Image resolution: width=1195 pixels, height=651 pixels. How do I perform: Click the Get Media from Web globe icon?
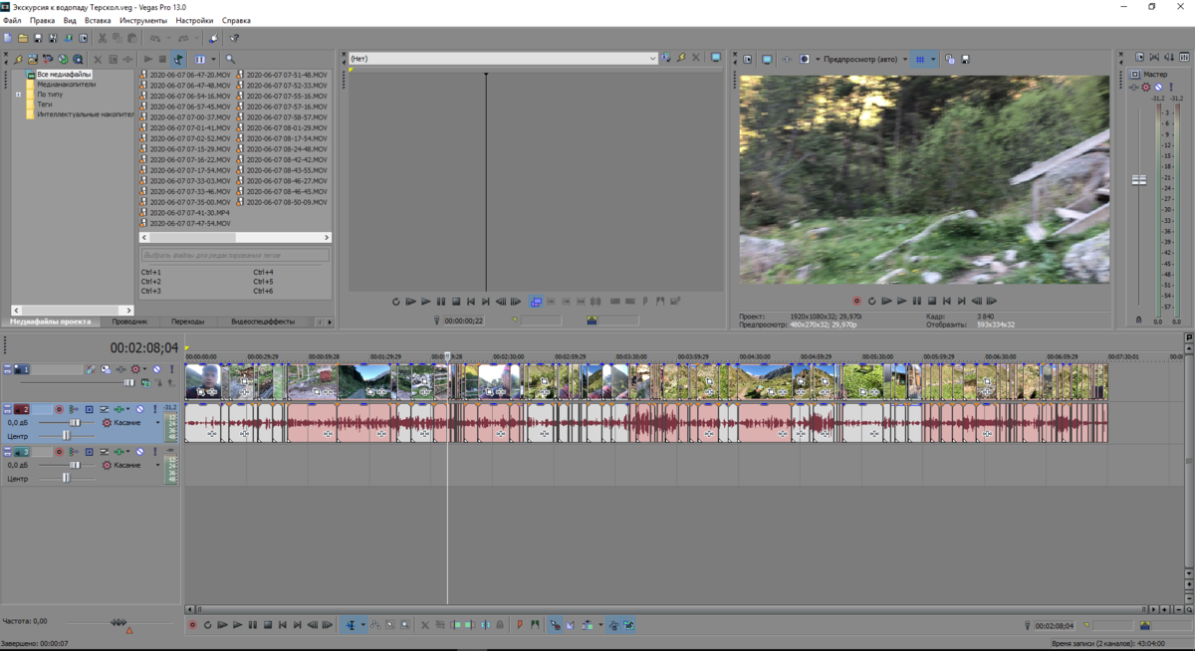click(x=78, y=59)
